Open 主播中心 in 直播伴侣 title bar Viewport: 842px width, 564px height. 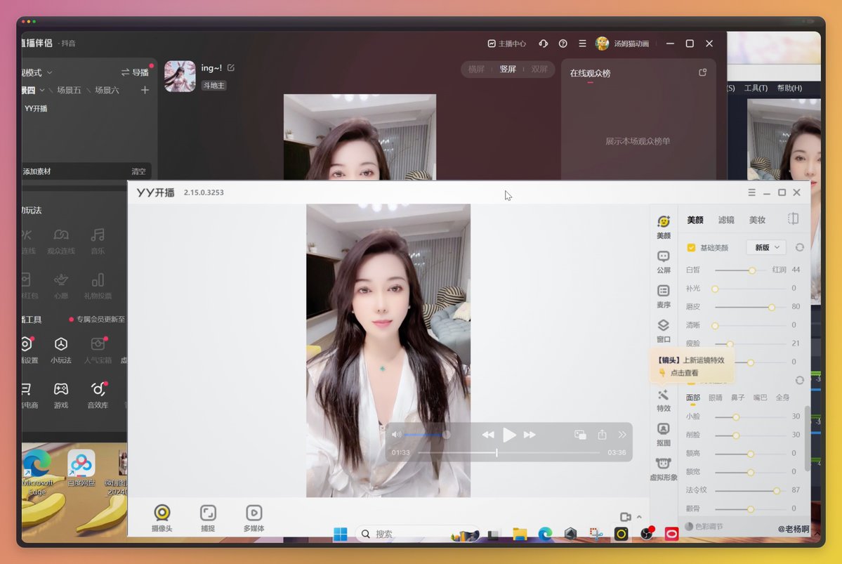(507, 44)
